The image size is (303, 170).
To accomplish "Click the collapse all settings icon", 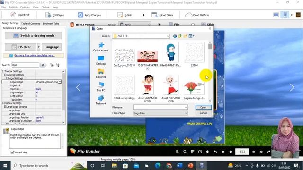I will click(x=58, y=65).
